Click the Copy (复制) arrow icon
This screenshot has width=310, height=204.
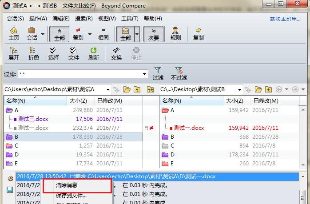(x=198, y=30)
